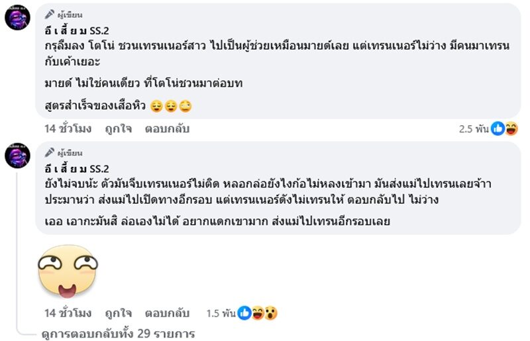Open the first commenter's profile picture
This screenshot has width=530, height=341.
[17, 18]
